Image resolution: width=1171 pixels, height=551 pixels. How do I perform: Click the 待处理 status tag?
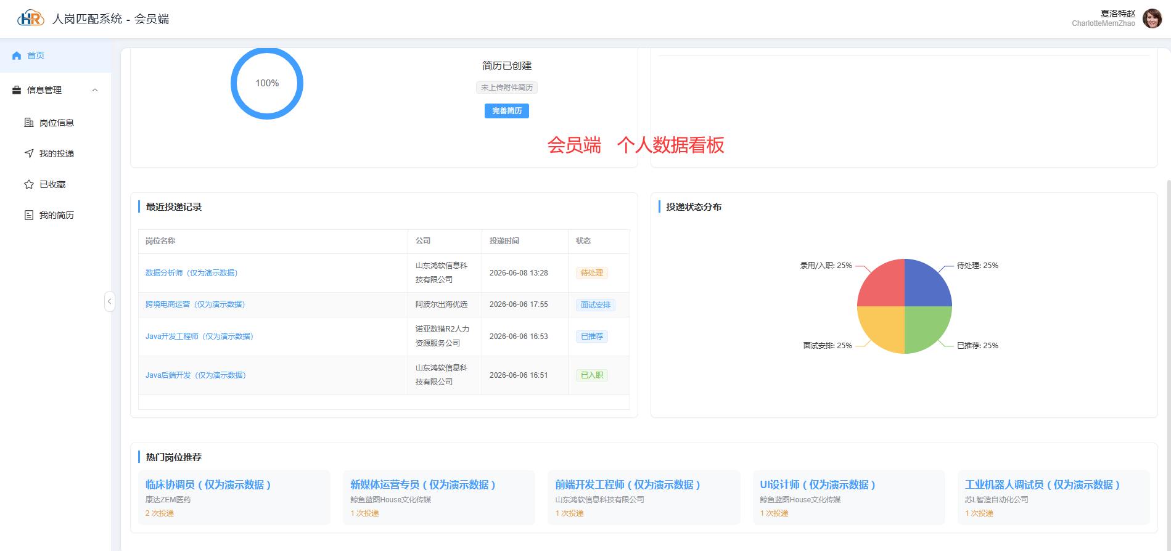tap(592, 273)
